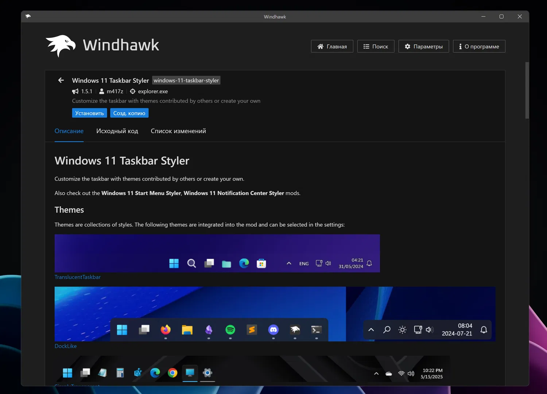
Task: Click the DockLike theme preview image
Action: pos(275,314)
